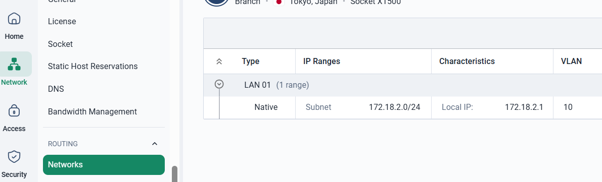Click the Native type cell

point(266,107)
